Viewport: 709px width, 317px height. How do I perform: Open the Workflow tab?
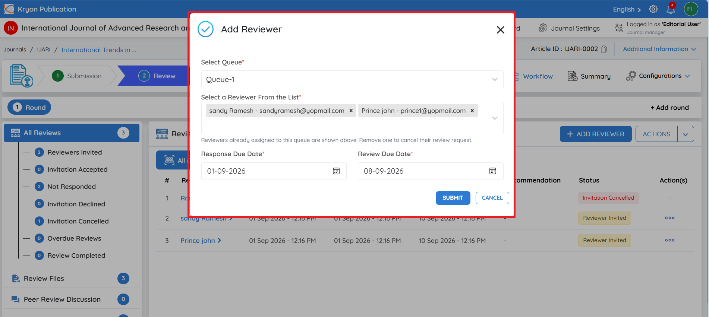[x=533, y=76]
